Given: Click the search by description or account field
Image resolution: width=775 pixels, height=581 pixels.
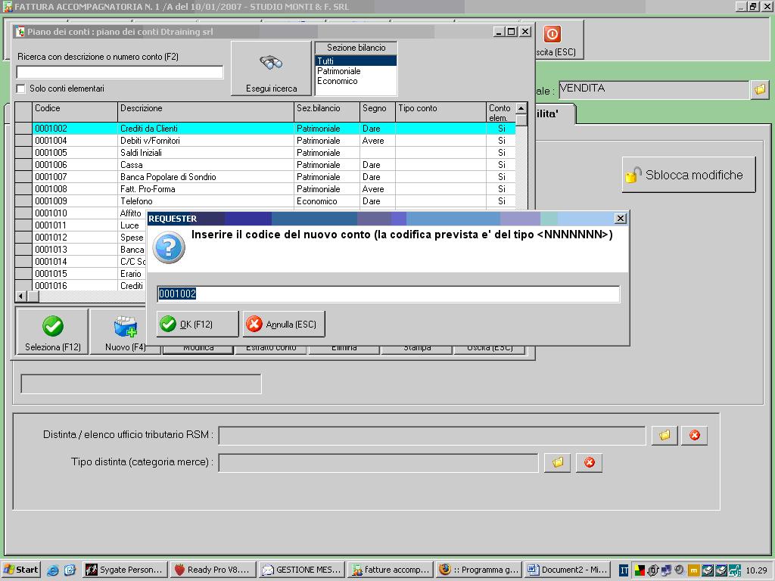Looking at the screenshot, I should point(120,72).
